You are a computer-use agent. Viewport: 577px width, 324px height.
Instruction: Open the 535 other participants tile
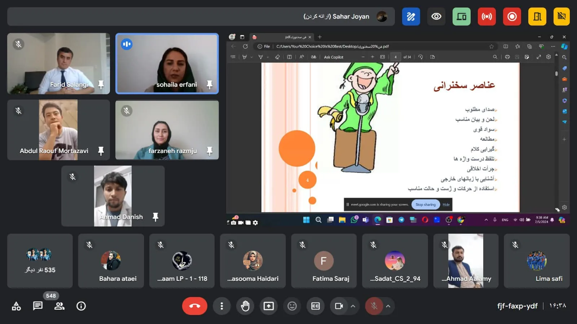40,261
